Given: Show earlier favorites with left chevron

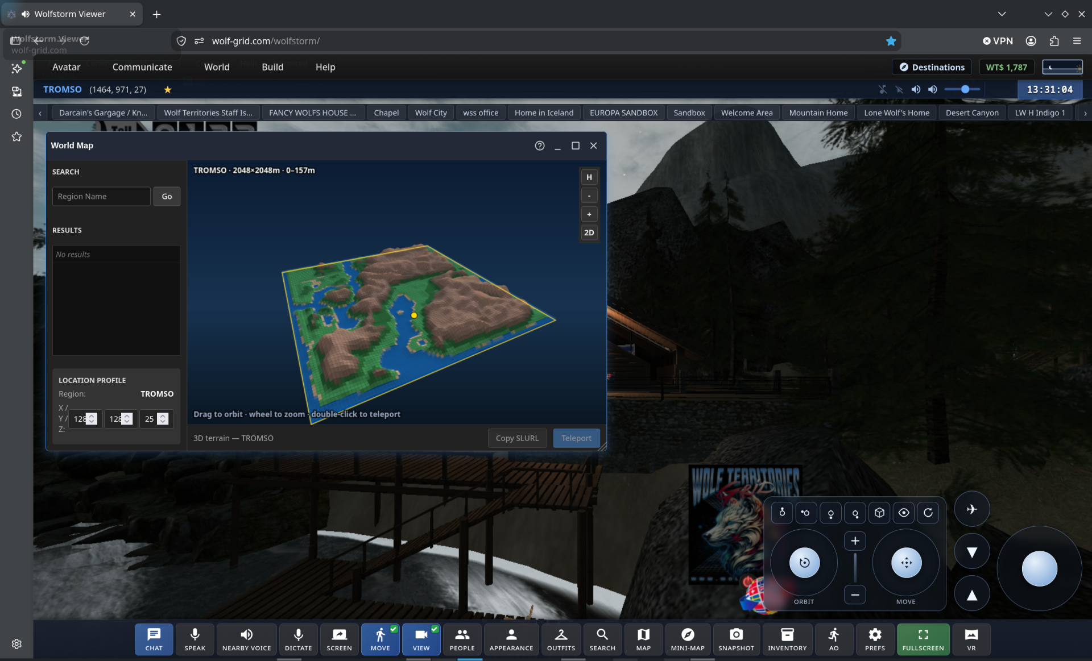Looking at the screenshot, I should click(x=40, y=113).
